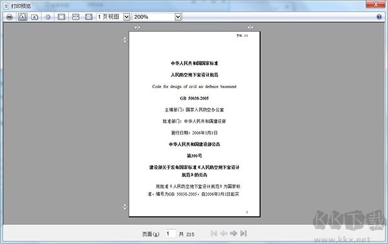Click the '共 215' page count
The height and width of the screenshot is (244, 388).
[x=187, y=234]
